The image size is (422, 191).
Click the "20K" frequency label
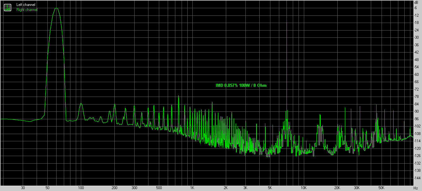[337, 188]
